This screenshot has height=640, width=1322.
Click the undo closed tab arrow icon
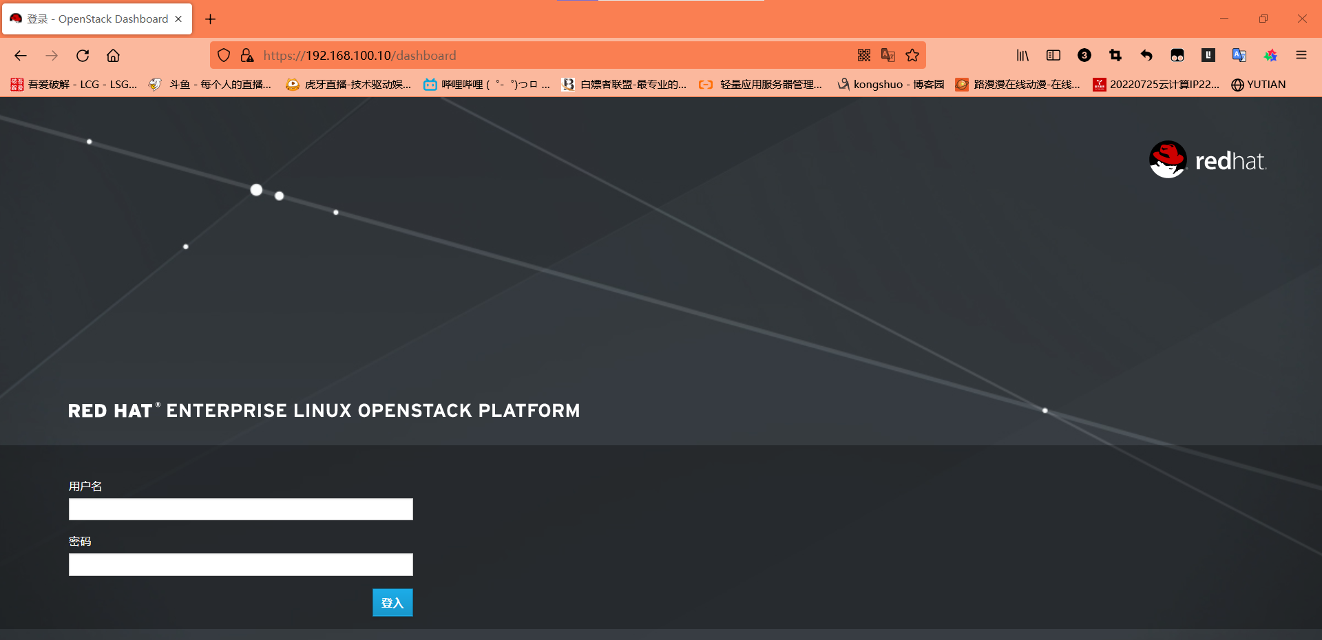(x=1146, y=56)
